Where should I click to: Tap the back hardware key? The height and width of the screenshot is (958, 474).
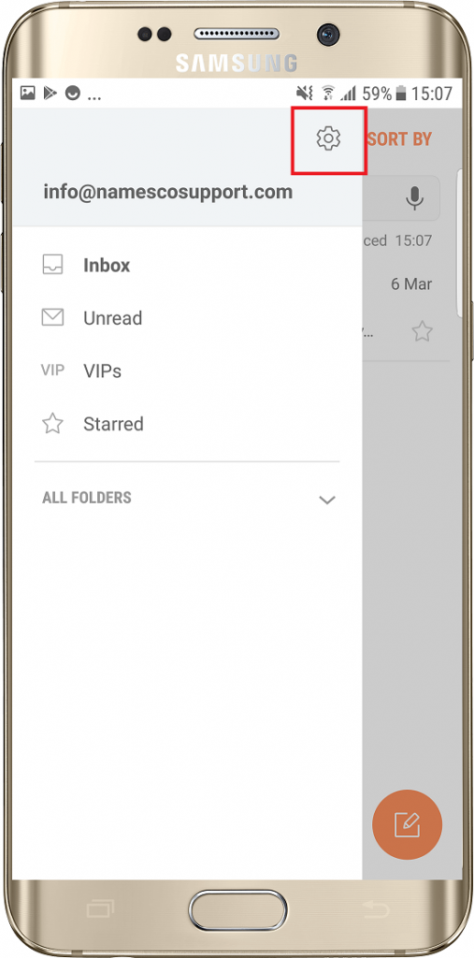pyautogui.click(x=376, y=909)
